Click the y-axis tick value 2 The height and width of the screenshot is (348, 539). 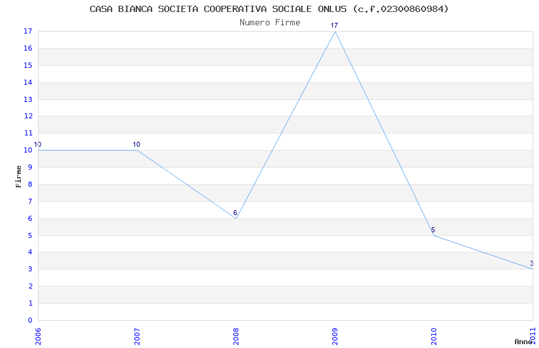point(30,286)
